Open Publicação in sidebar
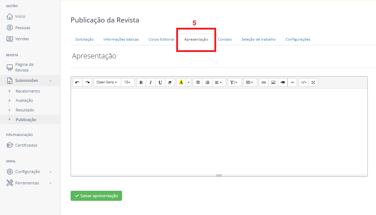This screenshot has width=376, height=215. point(26,120)
